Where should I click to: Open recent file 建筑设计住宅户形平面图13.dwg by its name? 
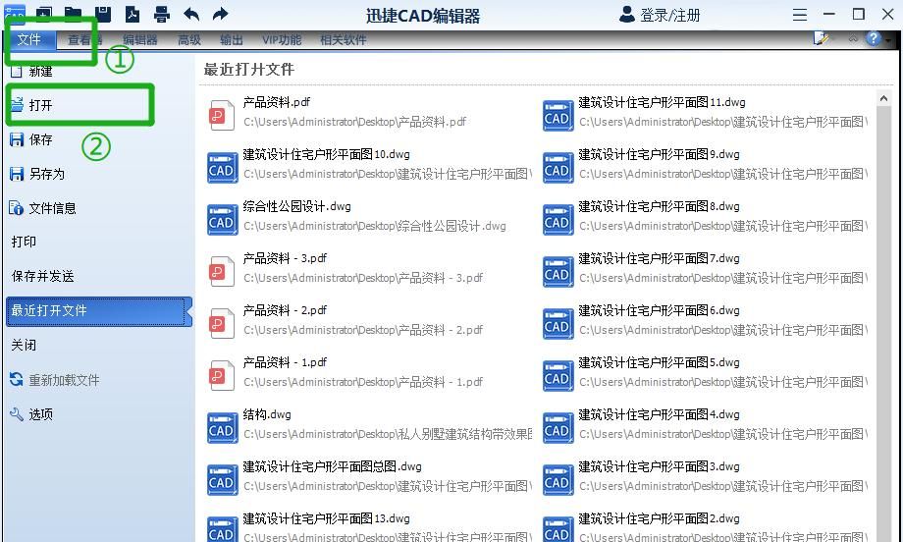pos(327,518)
